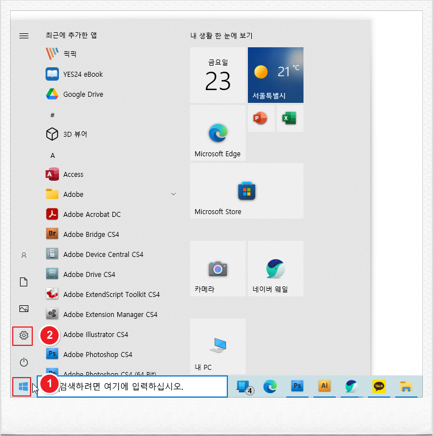Click the Windows Start button

pyautogui.click(x=23, y=386)
